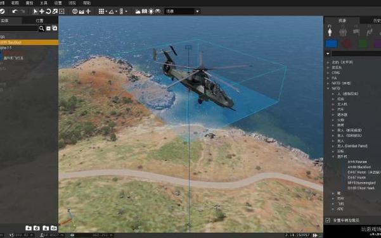Click the add layer folder icon

tap(29, 228)
